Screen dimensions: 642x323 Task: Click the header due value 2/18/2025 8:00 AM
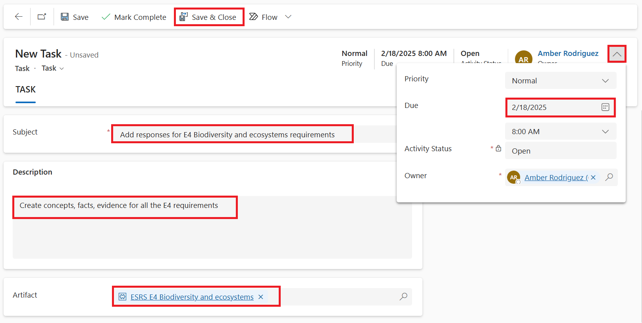coord(414,53)
